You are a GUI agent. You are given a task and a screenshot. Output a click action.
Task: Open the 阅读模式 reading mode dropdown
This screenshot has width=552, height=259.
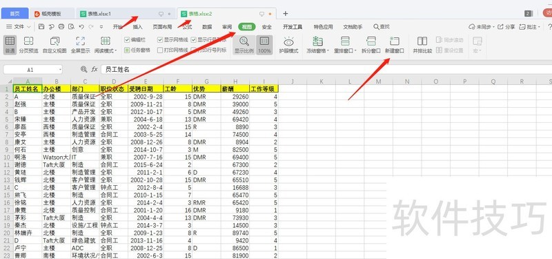click(x=106, y=45)
